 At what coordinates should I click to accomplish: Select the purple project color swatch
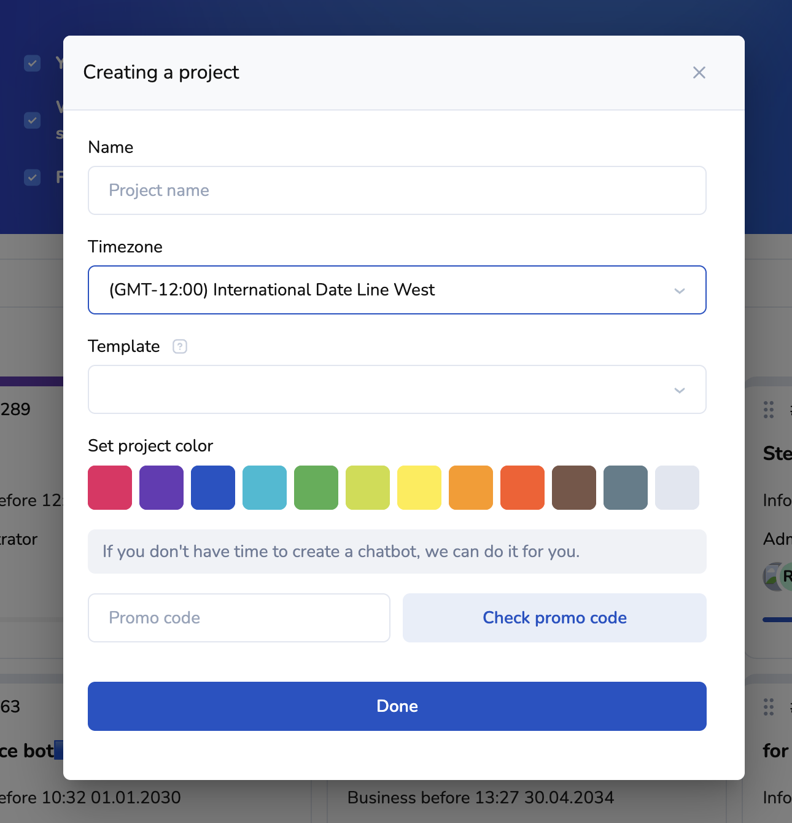pyautogui.click(x=161, y=488)
